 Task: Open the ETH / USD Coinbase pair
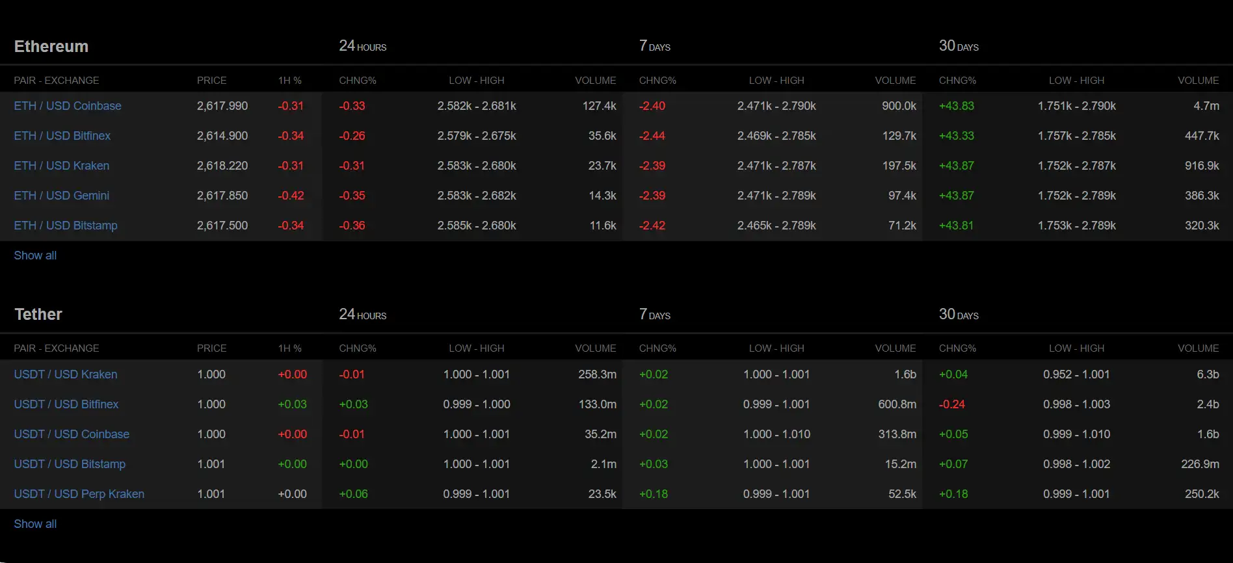(68, 106)
